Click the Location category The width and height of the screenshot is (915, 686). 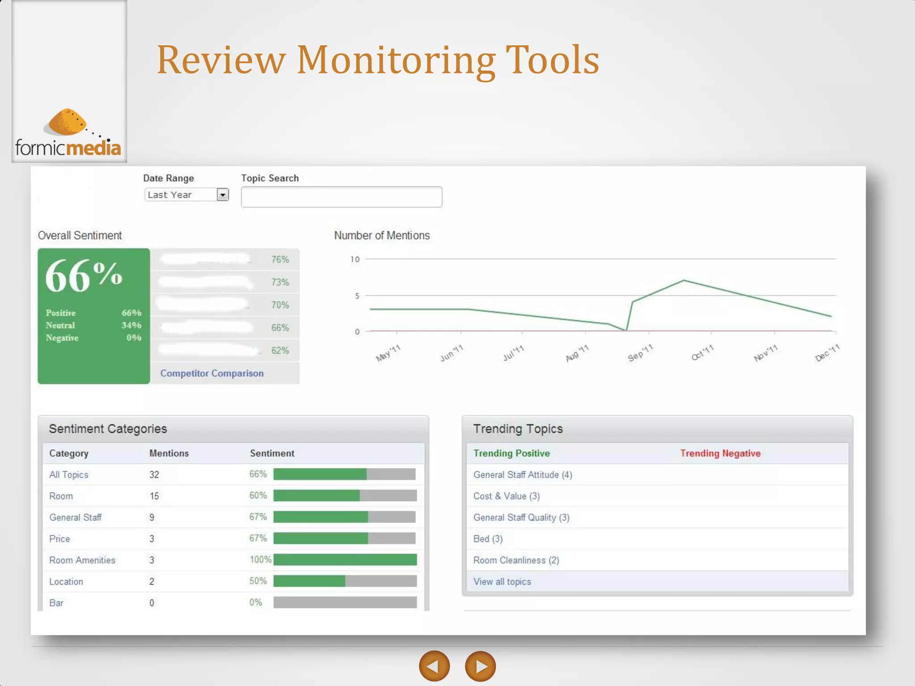66,581
